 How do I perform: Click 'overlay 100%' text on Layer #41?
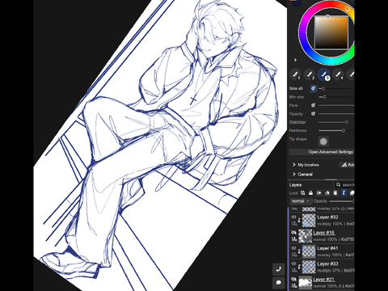point(330,255)
